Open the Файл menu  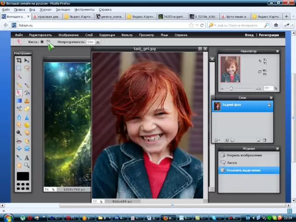[x=18, y=35]
